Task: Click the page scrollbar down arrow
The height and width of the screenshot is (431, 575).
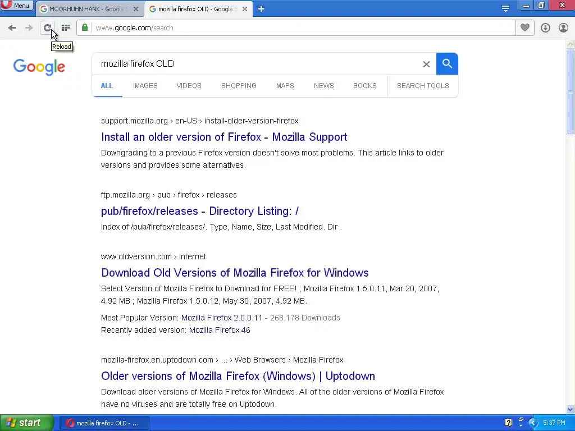Action: pos(571,409)
